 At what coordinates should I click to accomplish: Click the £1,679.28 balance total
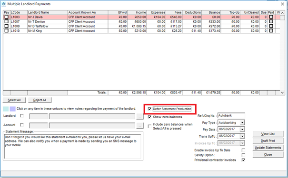tap(211, 93)
